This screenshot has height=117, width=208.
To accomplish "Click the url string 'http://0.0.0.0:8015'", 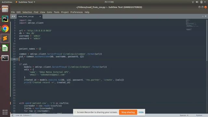I will (39, 31).
